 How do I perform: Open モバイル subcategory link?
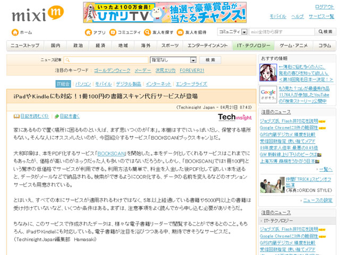pos(104,84)
